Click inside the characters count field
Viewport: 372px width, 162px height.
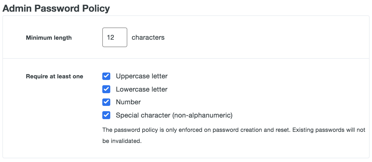coord(115,37)
